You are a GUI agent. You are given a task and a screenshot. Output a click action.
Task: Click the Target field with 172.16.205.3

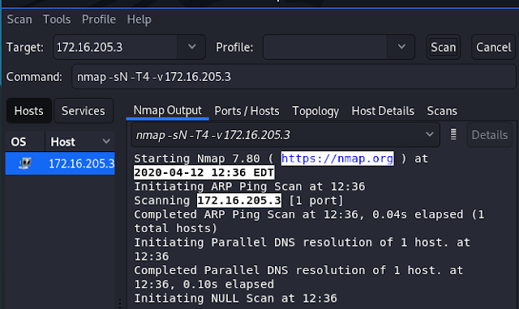[115, 47]
